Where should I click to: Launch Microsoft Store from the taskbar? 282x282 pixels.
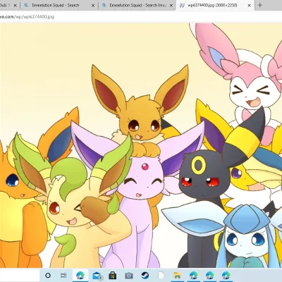click(x=113, y=275)
